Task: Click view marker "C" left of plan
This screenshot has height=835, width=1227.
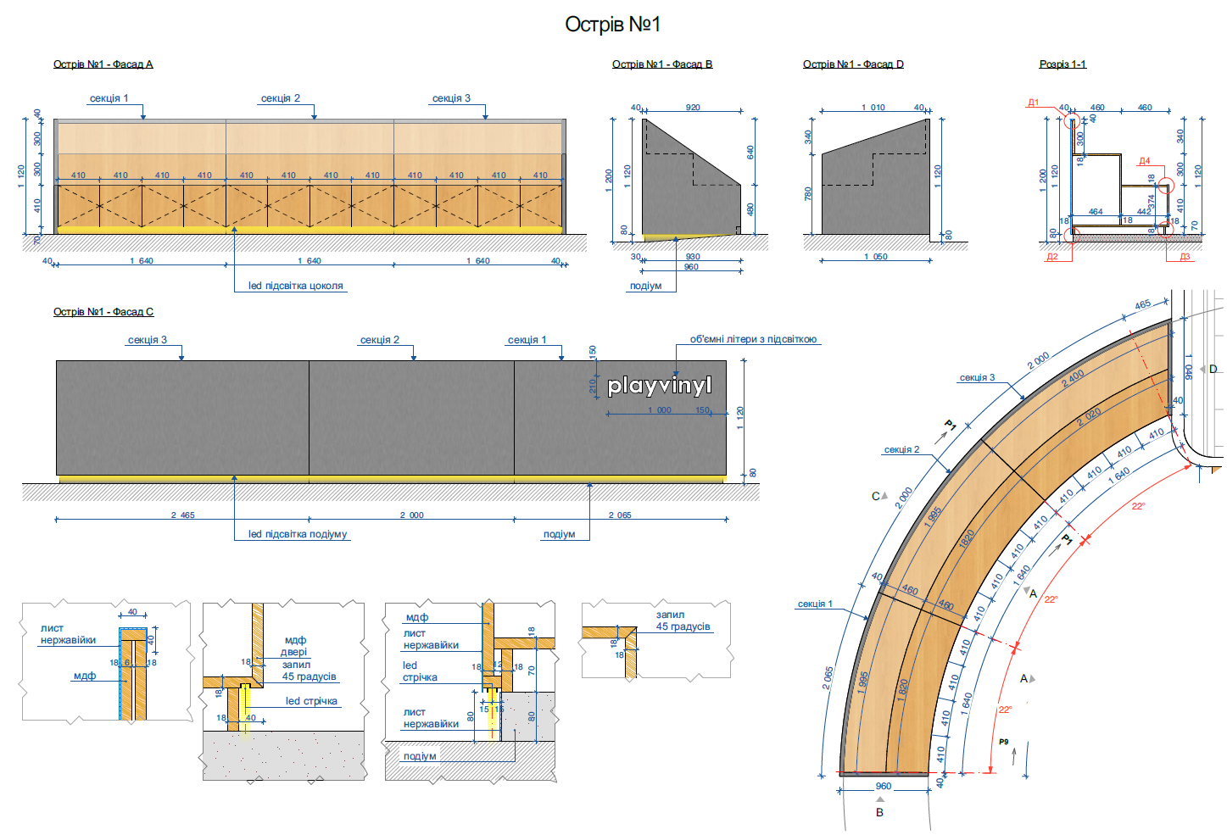Action: pos(876,496)
